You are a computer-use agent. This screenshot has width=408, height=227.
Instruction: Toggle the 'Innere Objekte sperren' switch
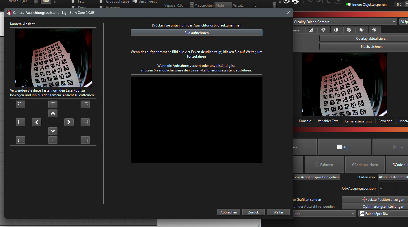(349, 5)
